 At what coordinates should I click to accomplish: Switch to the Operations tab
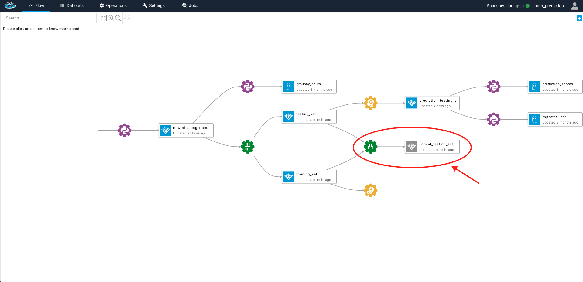(113, 6)
